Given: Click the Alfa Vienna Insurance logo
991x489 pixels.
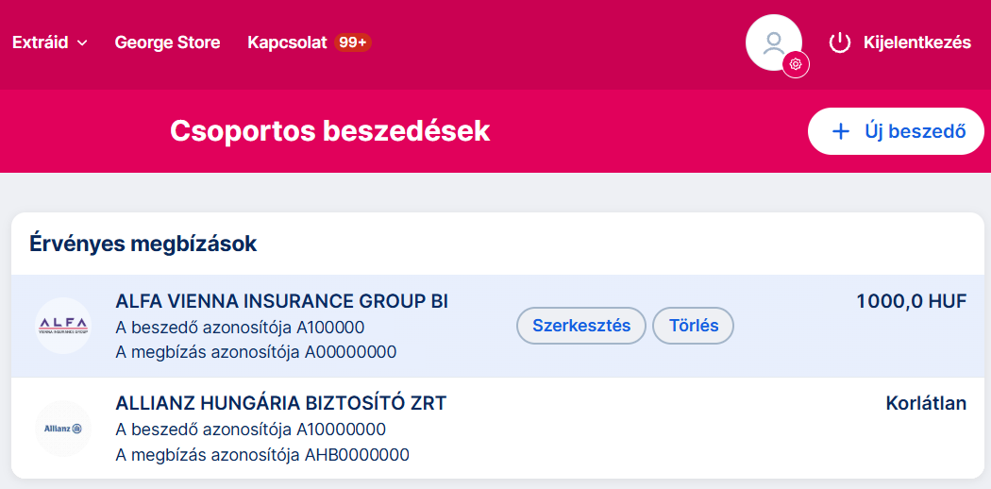Looking at the screenshot, I should (x=63, y=326).
